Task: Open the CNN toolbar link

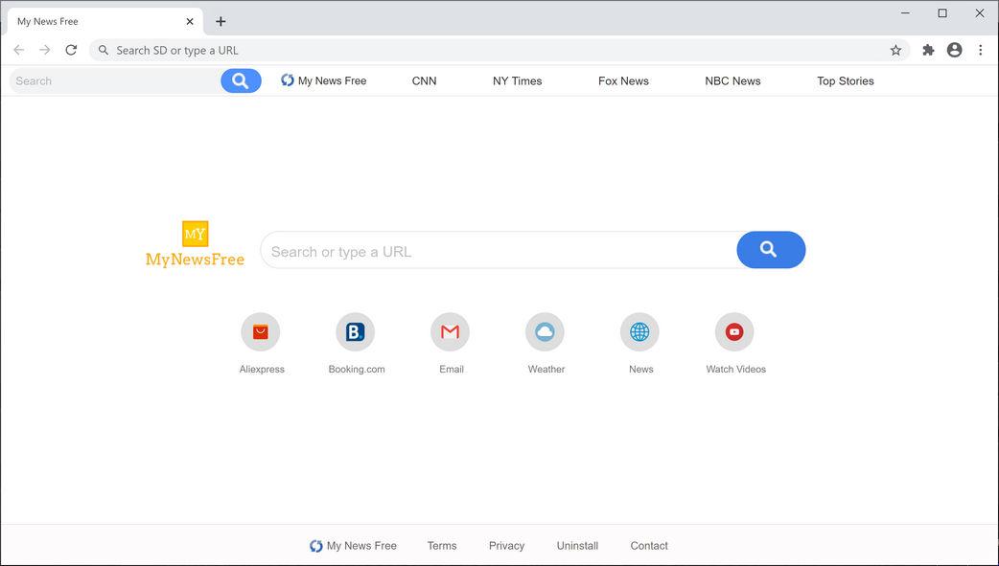Action: 425,80
